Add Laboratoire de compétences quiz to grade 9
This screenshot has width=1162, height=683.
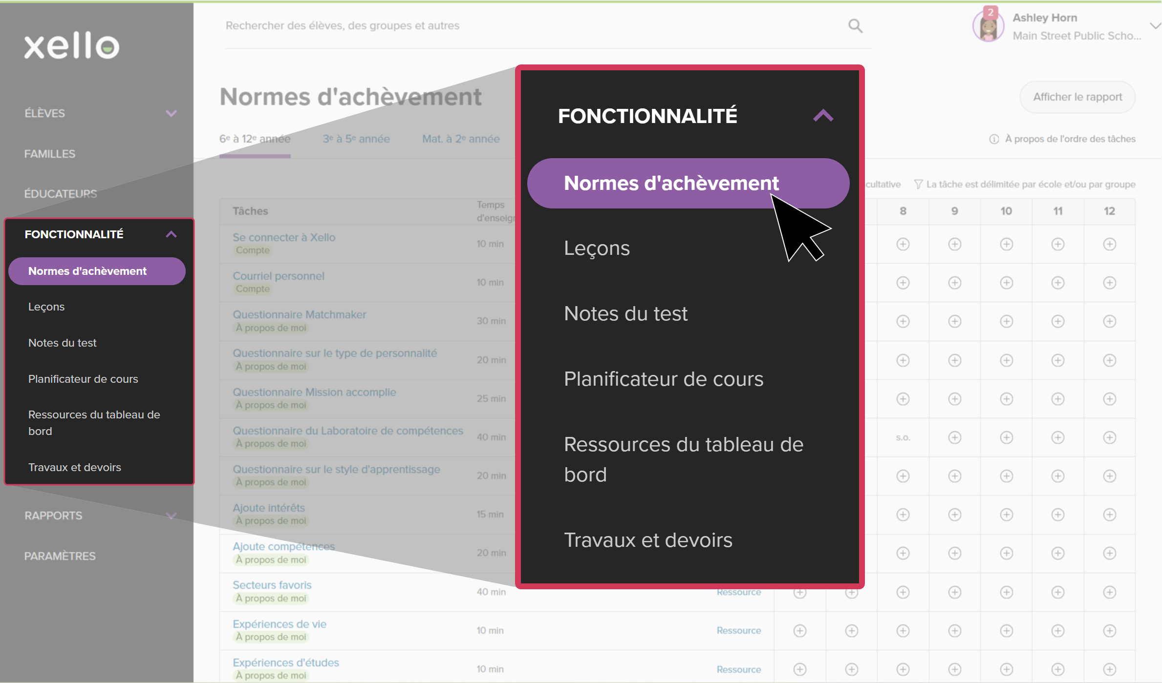click(x=955, y=437)
